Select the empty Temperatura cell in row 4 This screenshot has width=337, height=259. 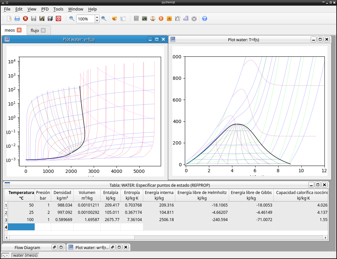pyautogui.click(x=21, y=227)
